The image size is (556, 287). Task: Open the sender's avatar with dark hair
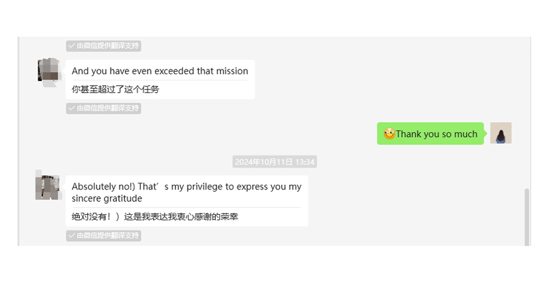pos(501,133)
